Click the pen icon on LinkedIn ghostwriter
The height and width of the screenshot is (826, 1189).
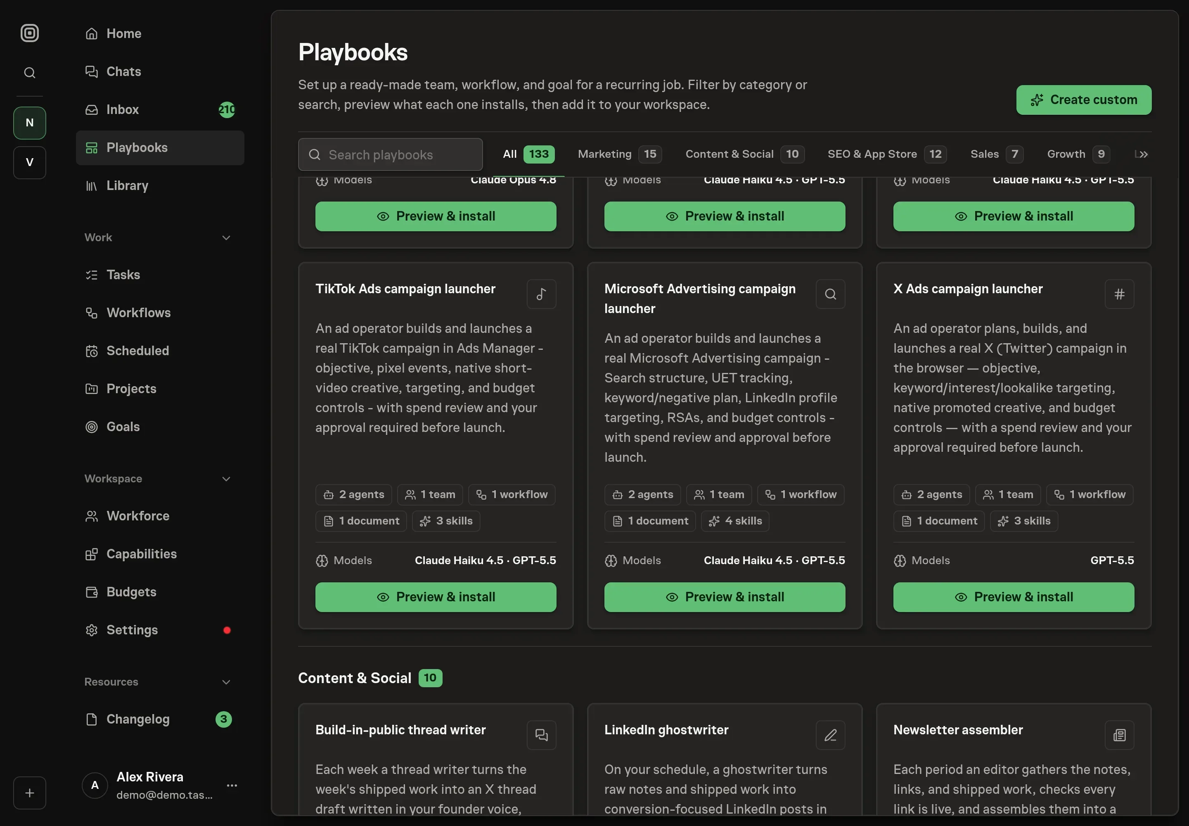click(x=830, y=735)
